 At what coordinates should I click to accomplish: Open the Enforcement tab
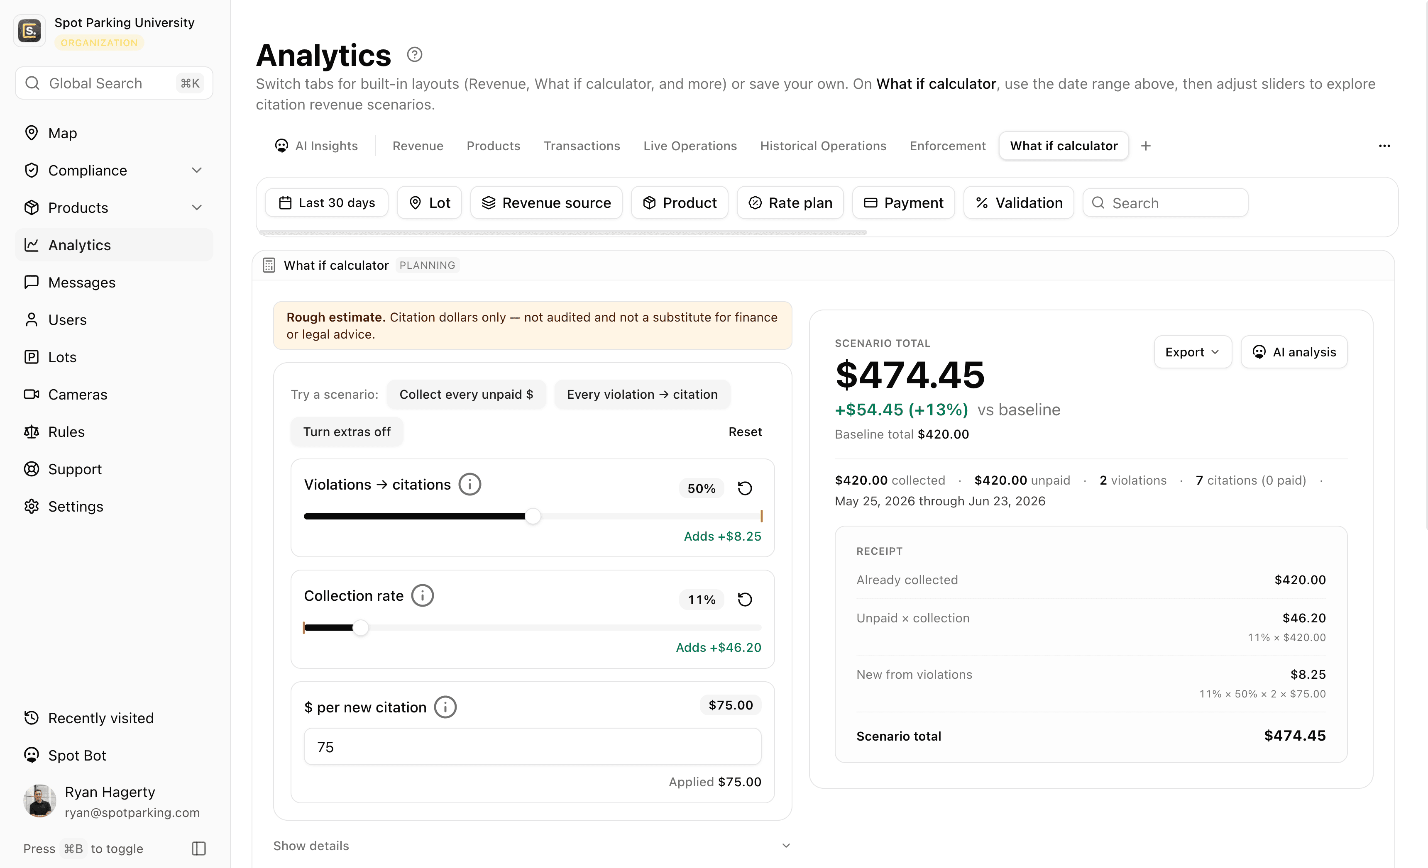click(x=948, y=146)
